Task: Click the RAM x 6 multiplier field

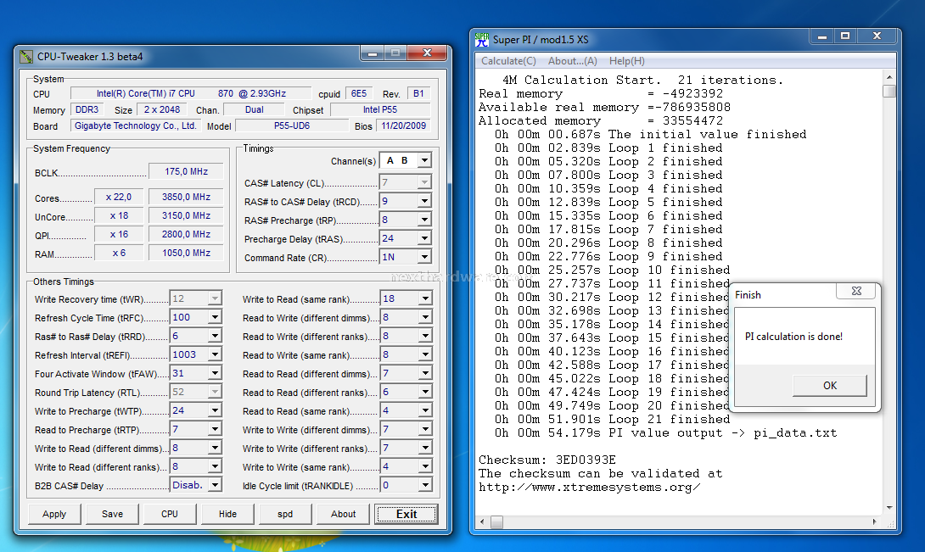Action: (119, 253)
